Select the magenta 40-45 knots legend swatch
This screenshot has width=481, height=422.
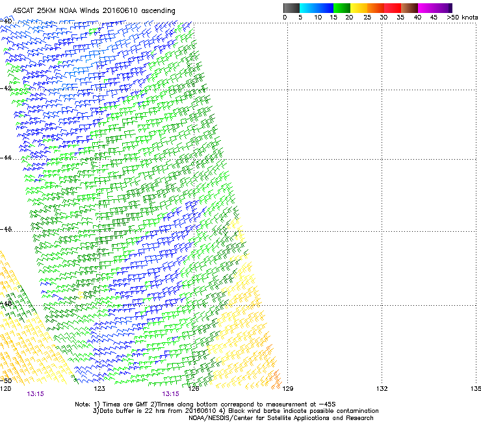point(426,8)
